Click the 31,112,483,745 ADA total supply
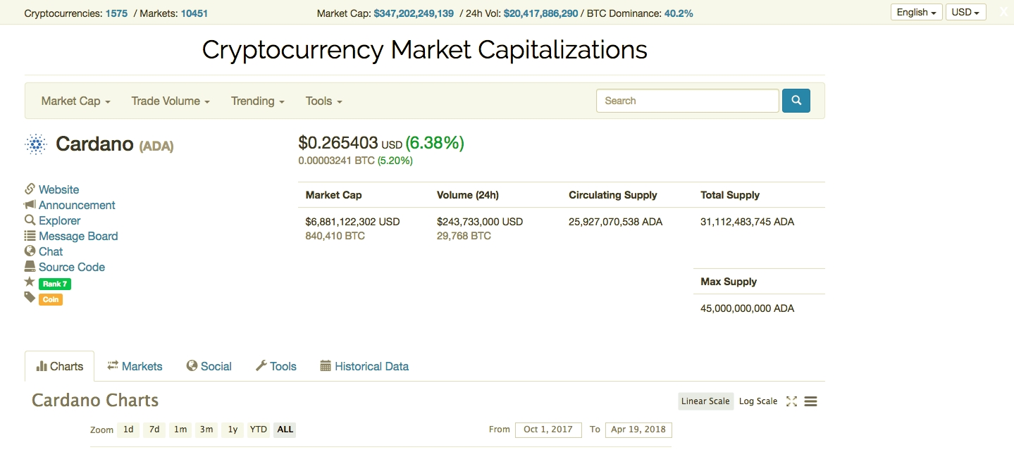 pos(748,222)
